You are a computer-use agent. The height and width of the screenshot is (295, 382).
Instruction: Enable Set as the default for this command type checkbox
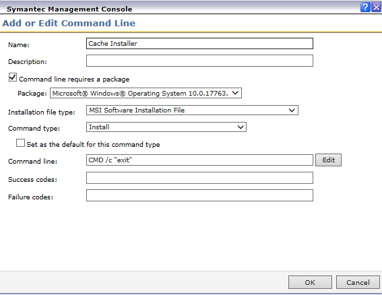click(x=20, y=143)
